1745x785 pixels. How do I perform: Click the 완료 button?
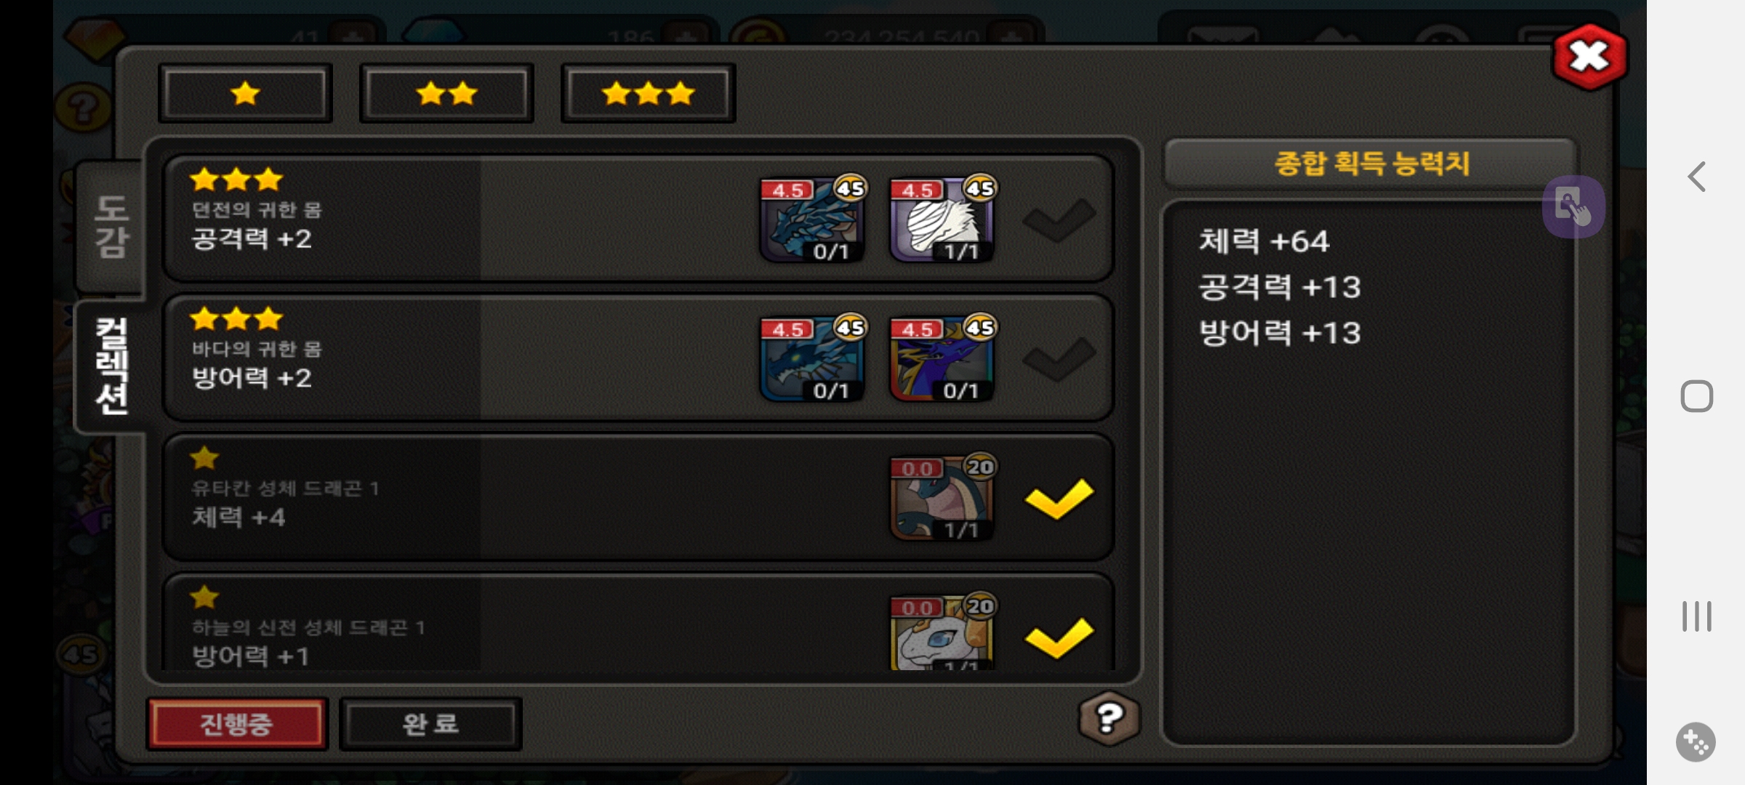pos(430,723)
